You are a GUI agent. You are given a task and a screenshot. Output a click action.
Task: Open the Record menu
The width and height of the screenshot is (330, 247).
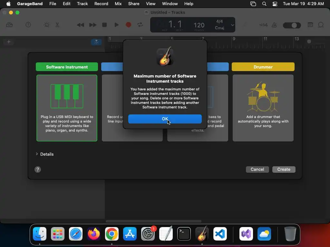(x=101, y=4)
